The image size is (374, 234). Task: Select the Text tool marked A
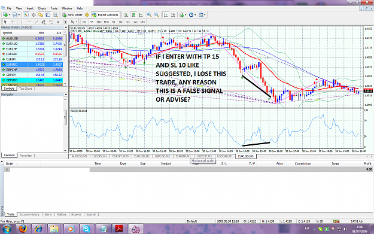point(58,22)
